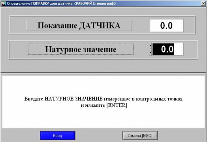Click the window title Определение ПОПРАВКИ
The width and height of the screenshot is (207, 142).
click(62, 4)
